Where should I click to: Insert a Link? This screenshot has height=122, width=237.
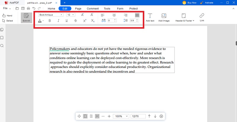(x=202, y=17)
